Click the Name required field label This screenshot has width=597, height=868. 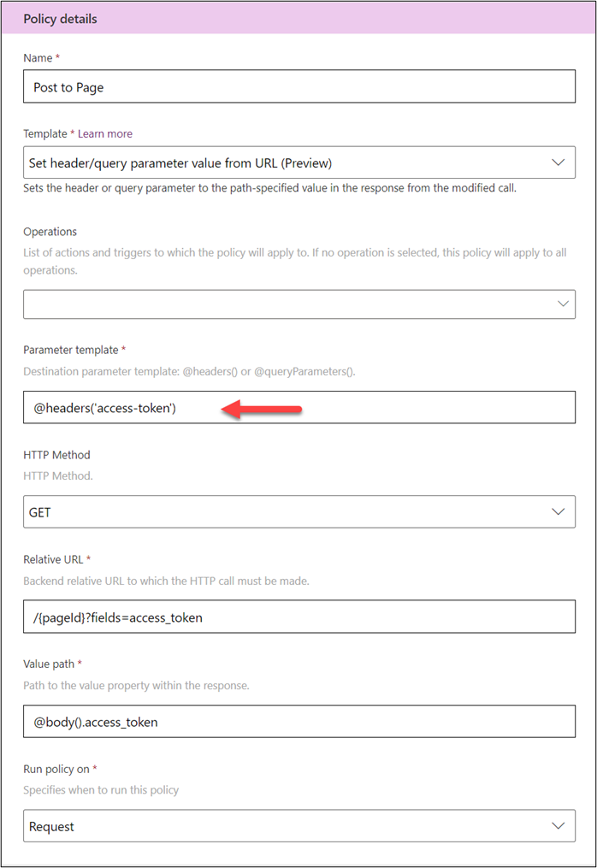(39, 57)
